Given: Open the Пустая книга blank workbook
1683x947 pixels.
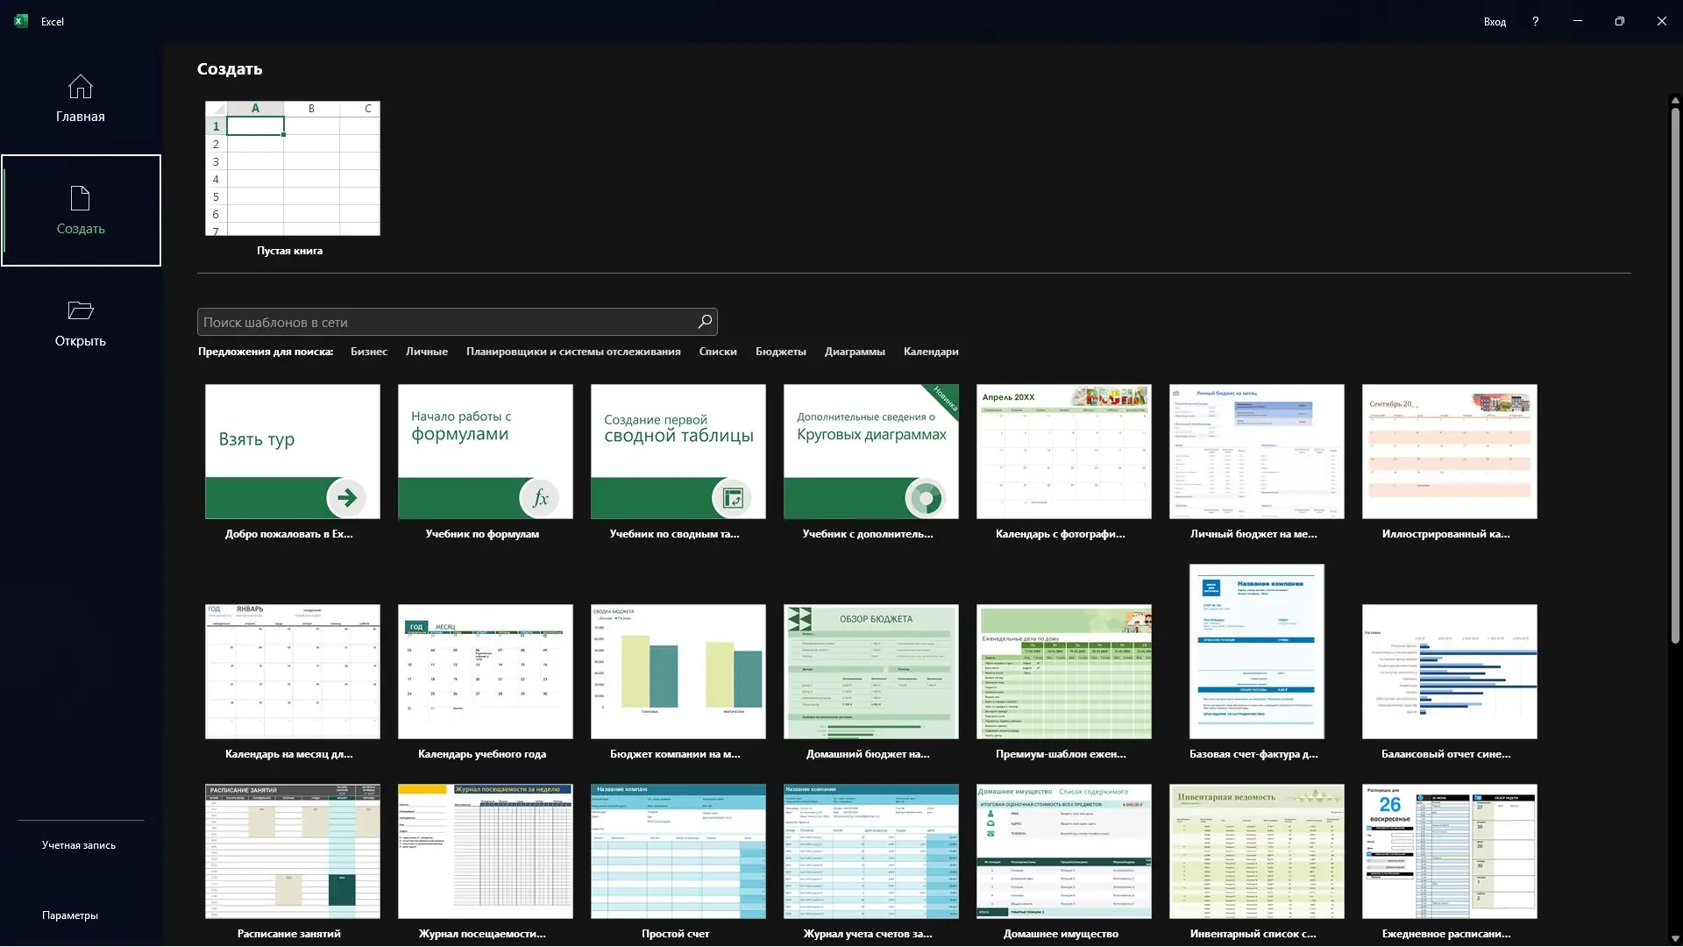Looking at the screenshot, I should pos(292,168).
